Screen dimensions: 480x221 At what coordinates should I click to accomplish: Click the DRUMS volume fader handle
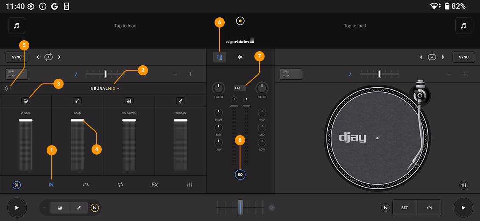click(x=25, y=120)
